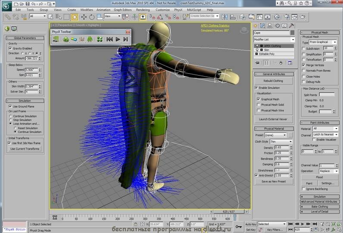Toggle the Gravity Enabled checkbox
The image size is (343, 233).
click(9, 48)
